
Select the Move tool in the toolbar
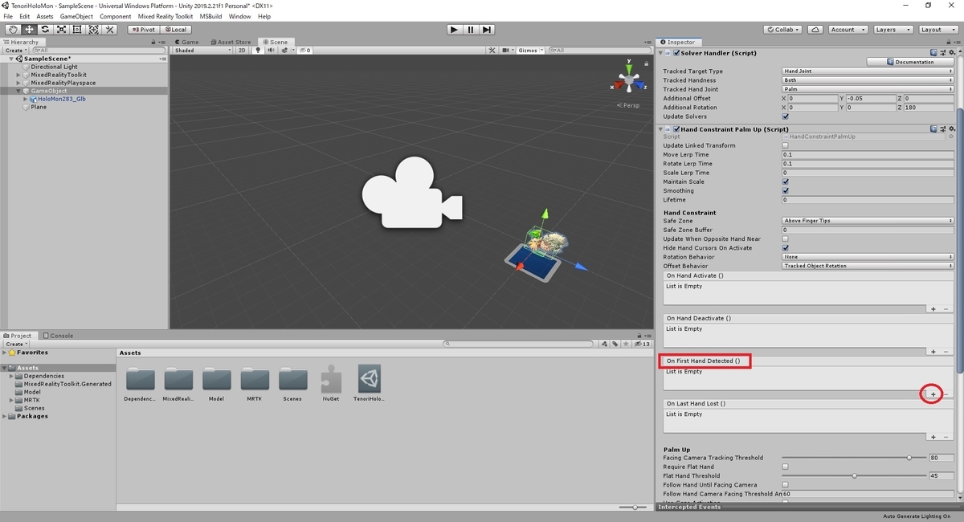point(29,30)
